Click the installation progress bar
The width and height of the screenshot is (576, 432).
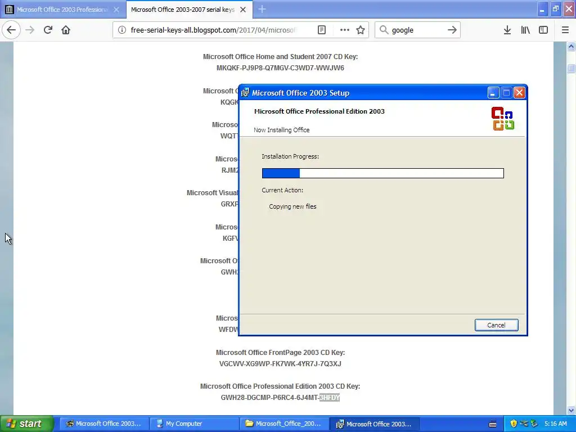tap(382, 173)
